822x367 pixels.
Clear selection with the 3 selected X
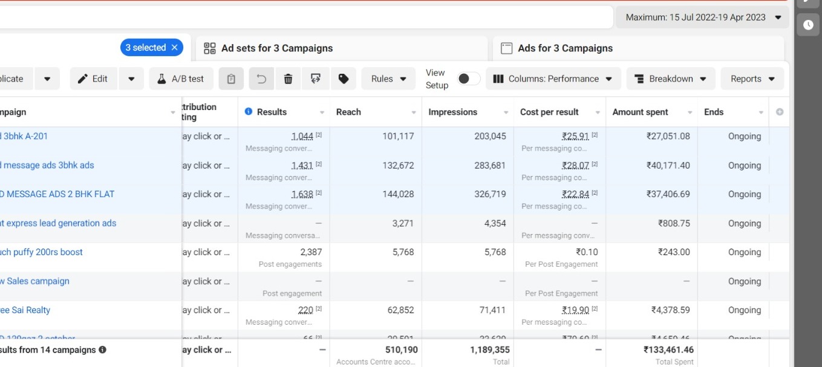coord(175,47)
